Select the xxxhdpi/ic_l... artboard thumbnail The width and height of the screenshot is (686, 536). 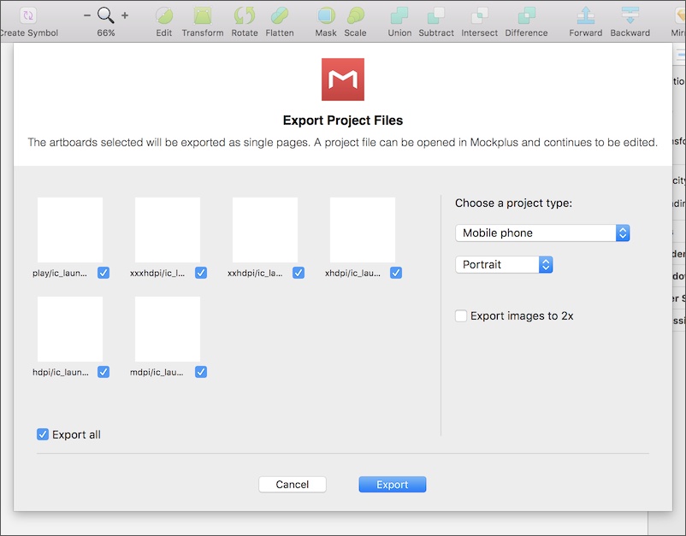168,230
